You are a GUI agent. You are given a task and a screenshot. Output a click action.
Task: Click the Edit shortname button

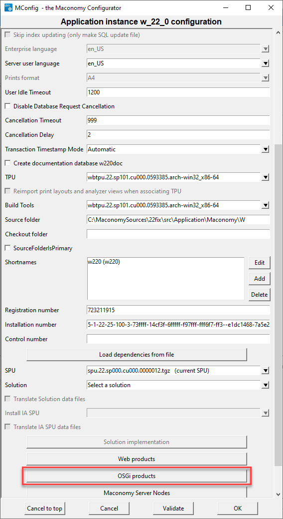click(260, 262)
